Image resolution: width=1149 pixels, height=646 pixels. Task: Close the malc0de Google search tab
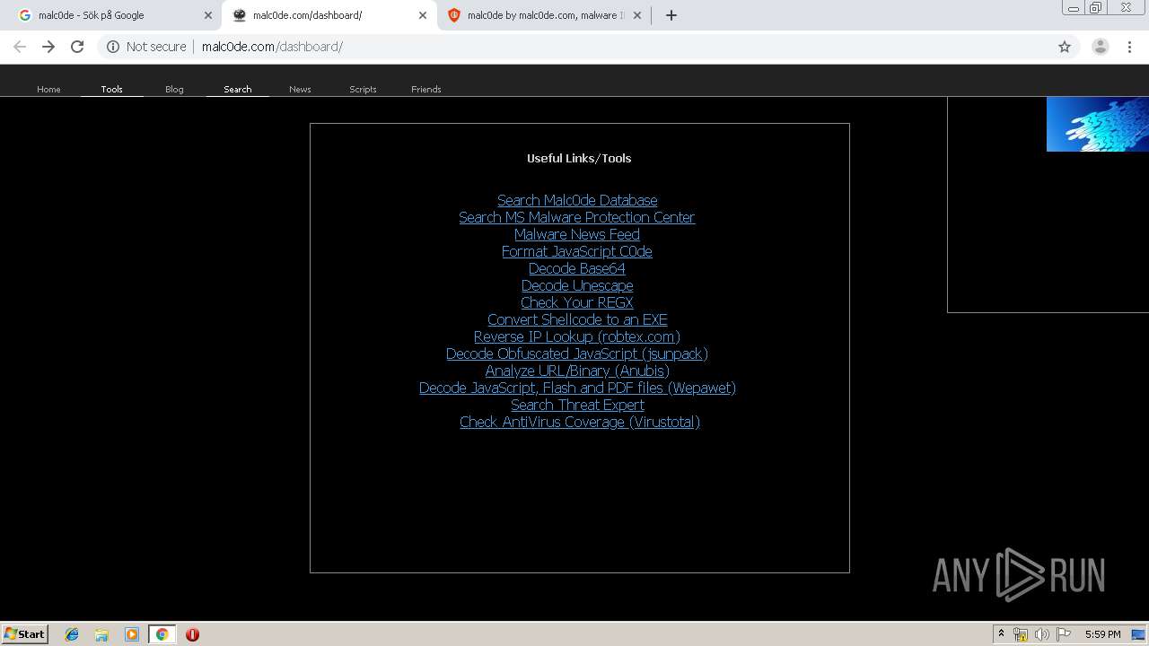[x=208, y=15]
